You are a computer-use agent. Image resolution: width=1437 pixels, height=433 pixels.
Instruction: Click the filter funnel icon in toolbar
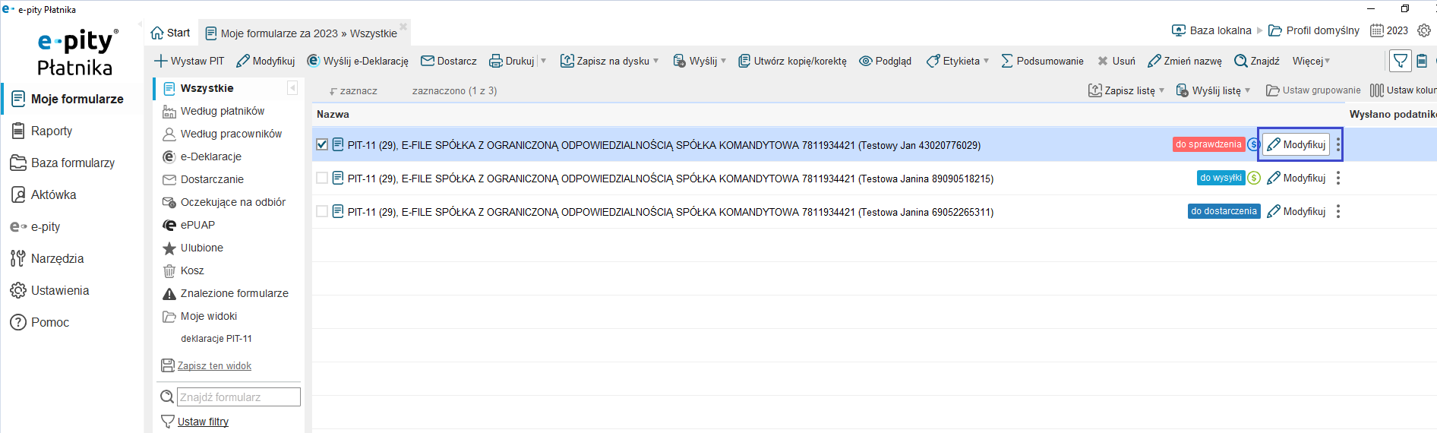tap(1400, 61)
